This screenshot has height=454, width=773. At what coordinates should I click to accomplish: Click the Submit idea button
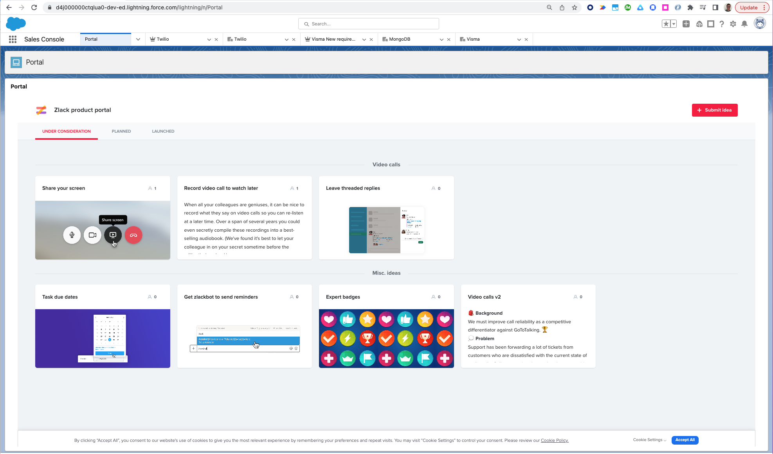click(x=714, y=110)
